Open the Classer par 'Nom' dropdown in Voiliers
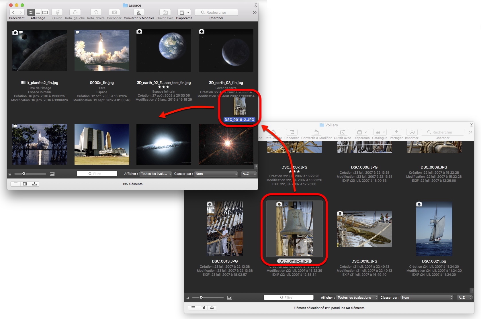 pos(427,298)
